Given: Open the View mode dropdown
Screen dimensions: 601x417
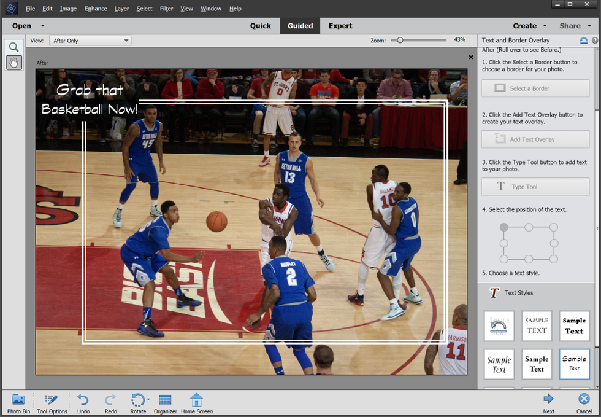Looking at the screenshot, I should 90,41.
